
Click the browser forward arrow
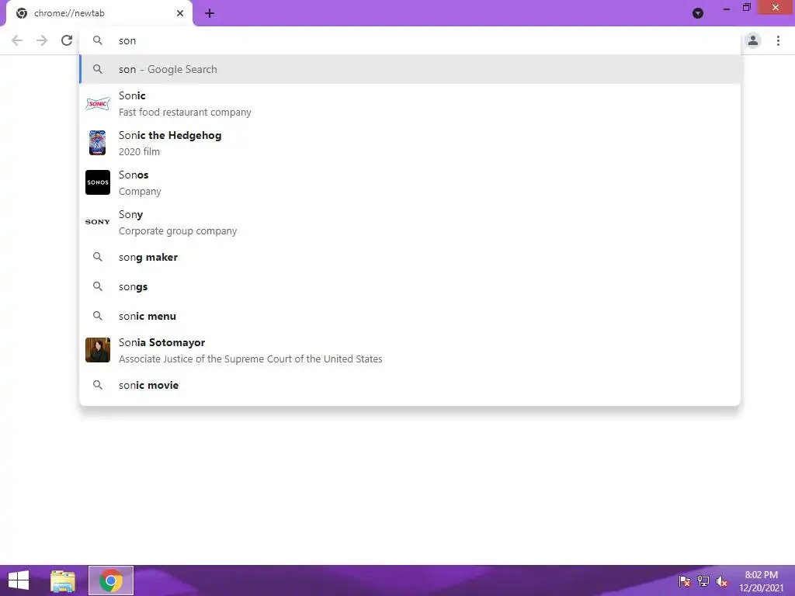(42, 40)
